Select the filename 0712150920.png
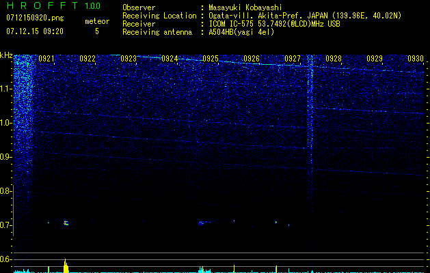This screenshot has height=273, width=430. click(35, 18)
